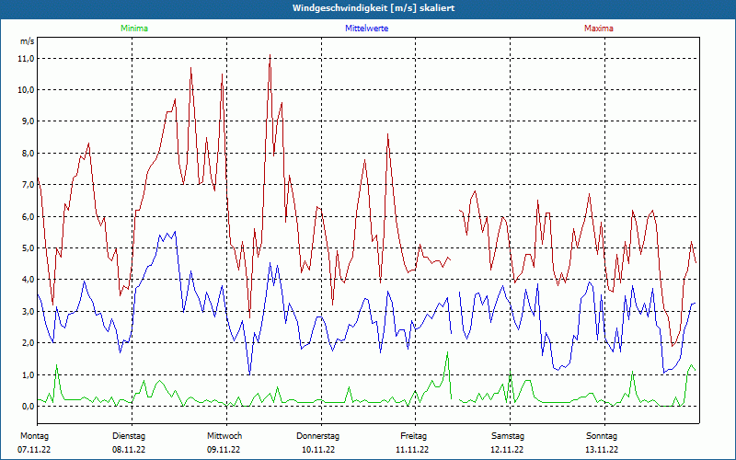
Task: Click the '08.11.22' date label
Action: (x=129, y=450)
